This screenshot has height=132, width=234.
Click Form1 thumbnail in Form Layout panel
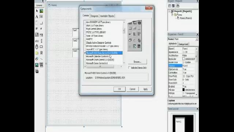(180, 125)
